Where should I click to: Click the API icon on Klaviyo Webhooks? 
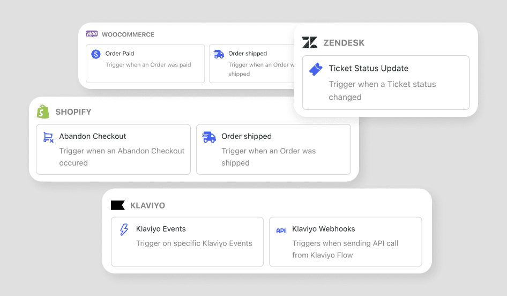pyautogui.click(x=281, y=231)
